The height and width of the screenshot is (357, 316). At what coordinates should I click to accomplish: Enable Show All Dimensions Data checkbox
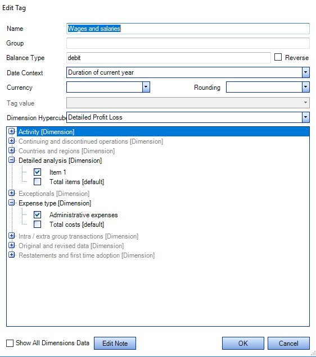point(10,343)
